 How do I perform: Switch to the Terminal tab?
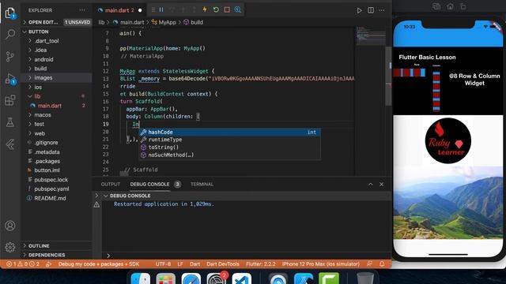(202, 184)
